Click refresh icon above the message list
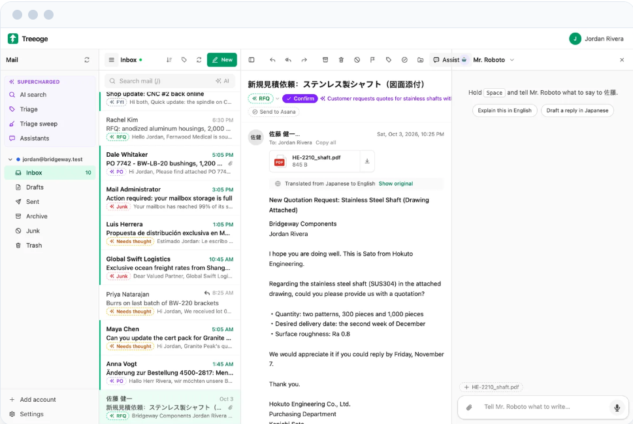The height and width of the screenshot is (424, 633). click(x=199, y=59)
